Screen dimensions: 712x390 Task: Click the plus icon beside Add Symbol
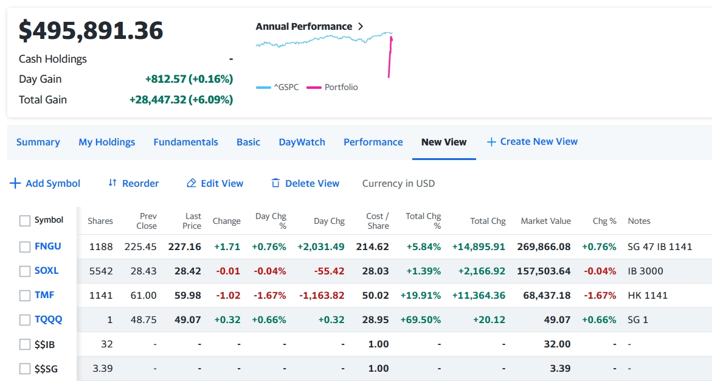[15, 183]
